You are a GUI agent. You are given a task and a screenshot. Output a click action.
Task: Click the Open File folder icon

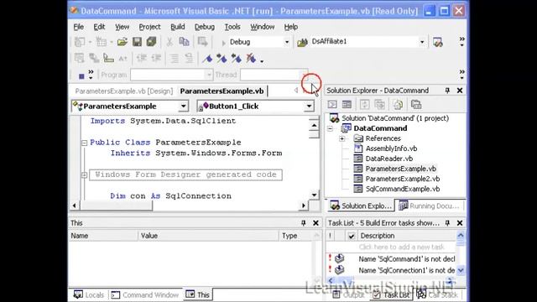tap(122, 42)
